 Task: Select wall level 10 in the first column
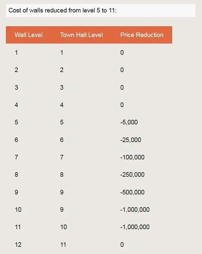[x=18, y=210]
